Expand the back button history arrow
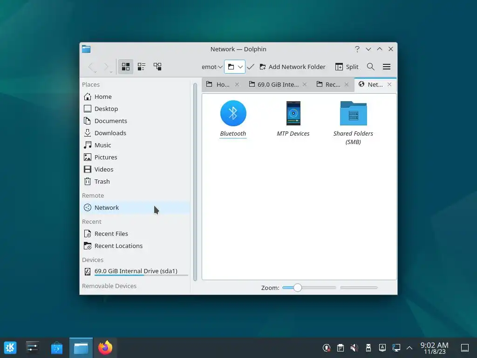 point(95,72)
